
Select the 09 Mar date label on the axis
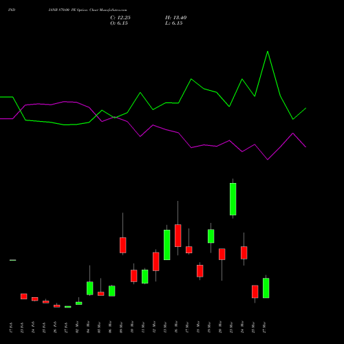(121, 327)
